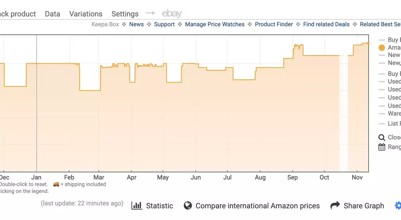Image resolution: width=401 pixels, height=220 pixels.
Task: Toggle the Amazon price line in legend
Action: pyautogui.click(x=382, y=48)
